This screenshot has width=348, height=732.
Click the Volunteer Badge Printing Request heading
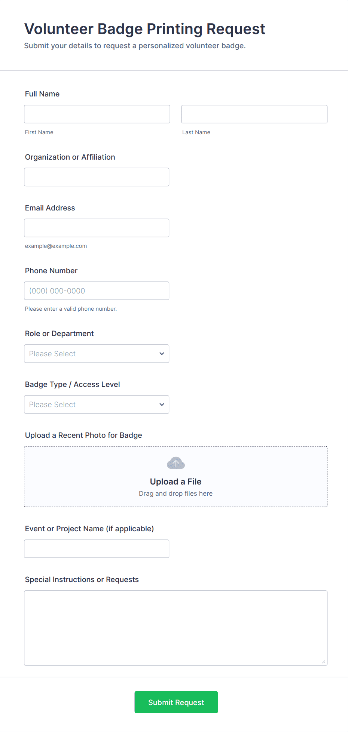[x=144, y=29]
